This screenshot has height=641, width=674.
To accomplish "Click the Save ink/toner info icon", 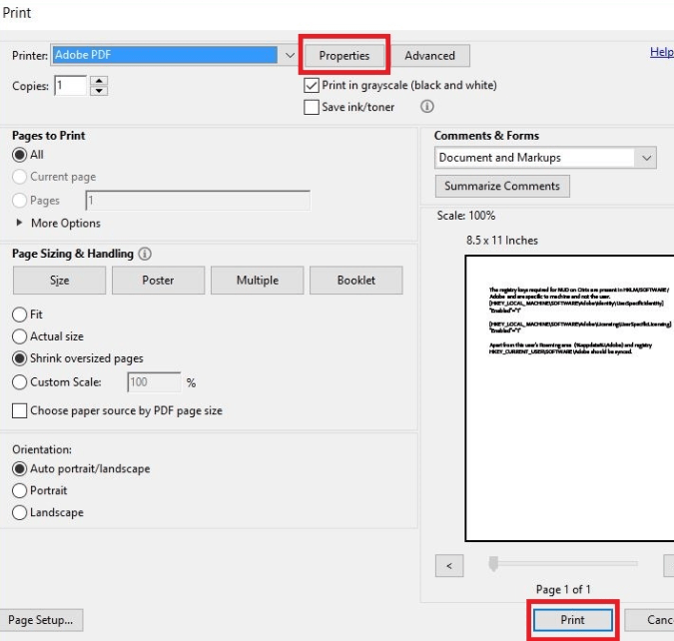I will (x=426, y=107).
